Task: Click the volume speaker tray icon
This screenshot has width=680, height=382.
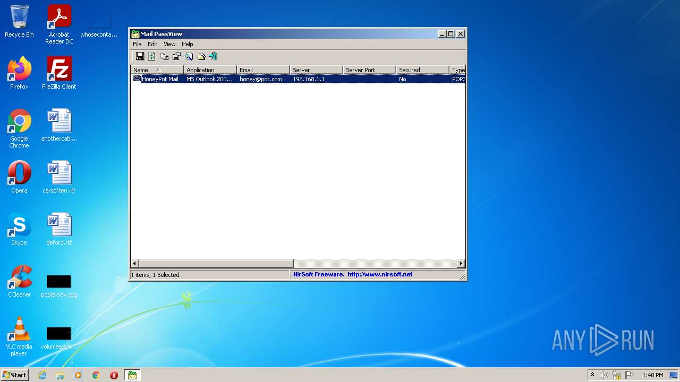Action: 604,375
